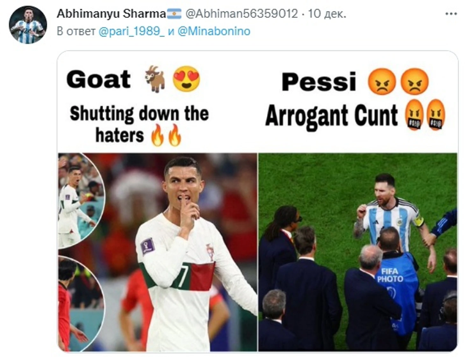Click the bottom circular inset with red jersey
The width and height of the screenshot is (465, 358).
pos(81,303)
